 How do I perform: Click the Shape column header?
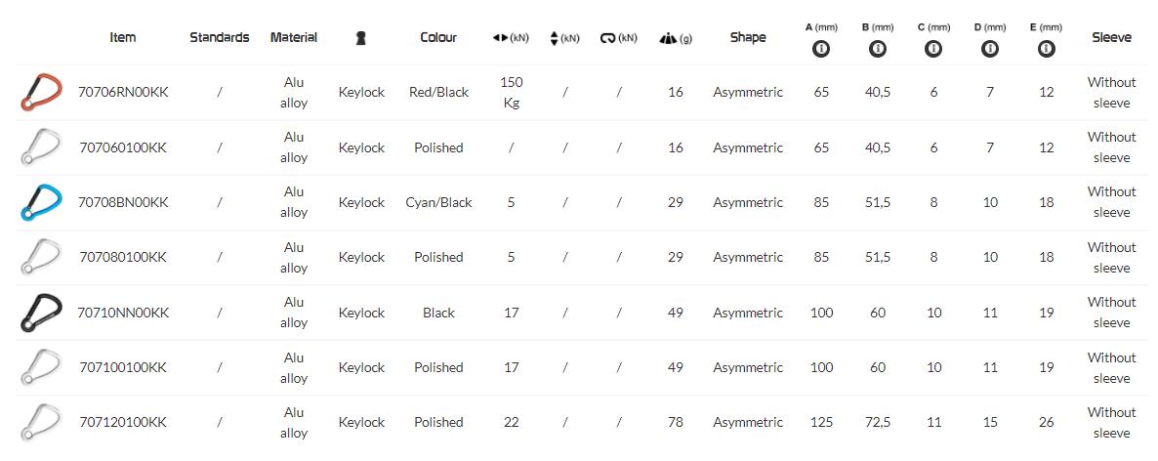748,37
